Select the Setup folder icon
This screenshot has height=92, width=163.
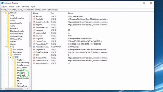click(x=15, y=83)
